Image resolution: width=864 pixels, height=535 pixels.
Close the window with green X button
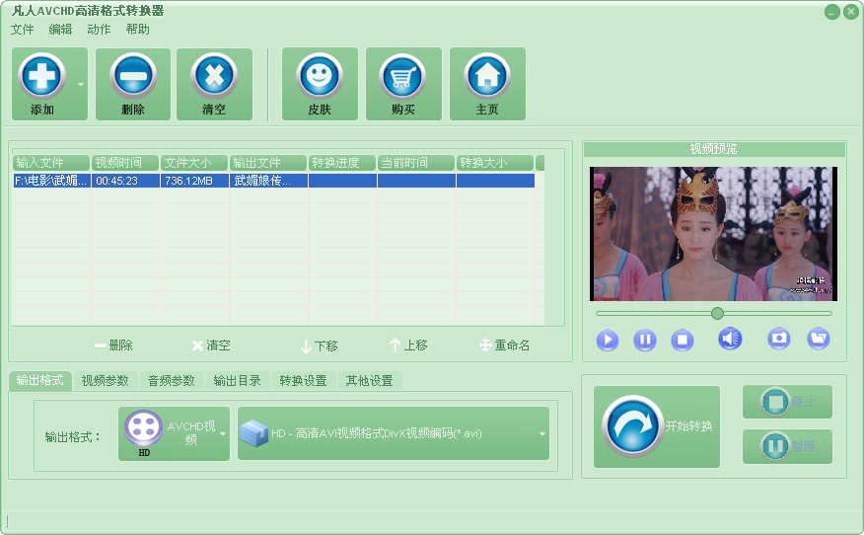[x=851, y=12]
